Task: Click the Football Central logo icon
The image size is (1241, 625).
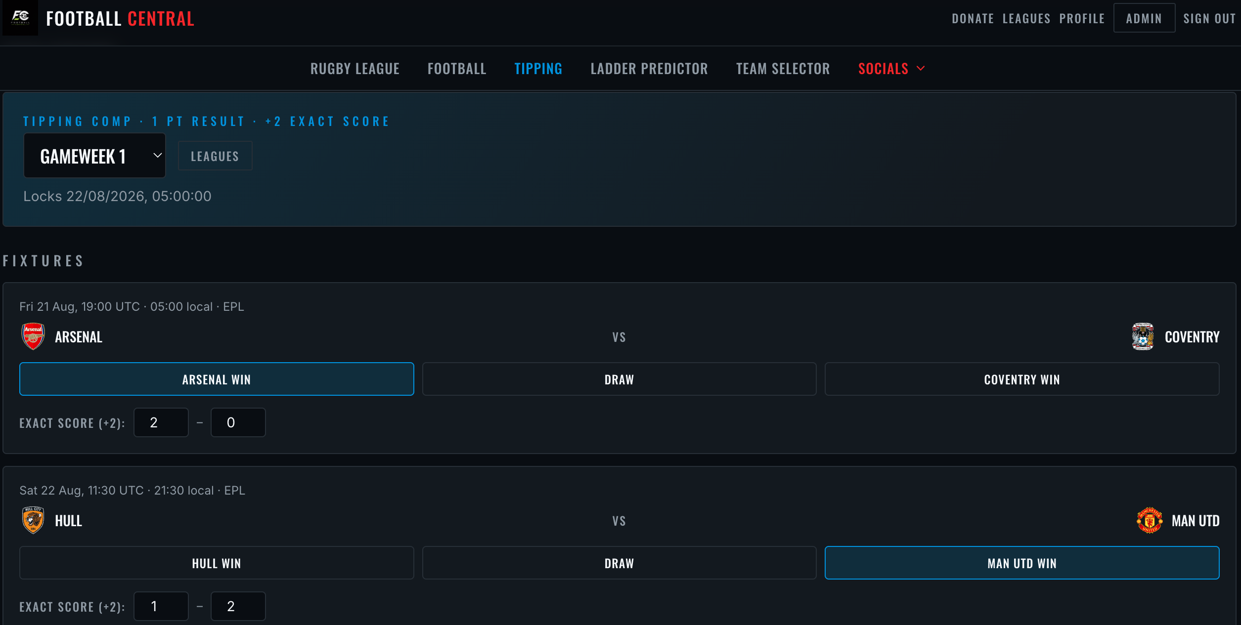Action: pyautogui.click(x=20, y=18)
